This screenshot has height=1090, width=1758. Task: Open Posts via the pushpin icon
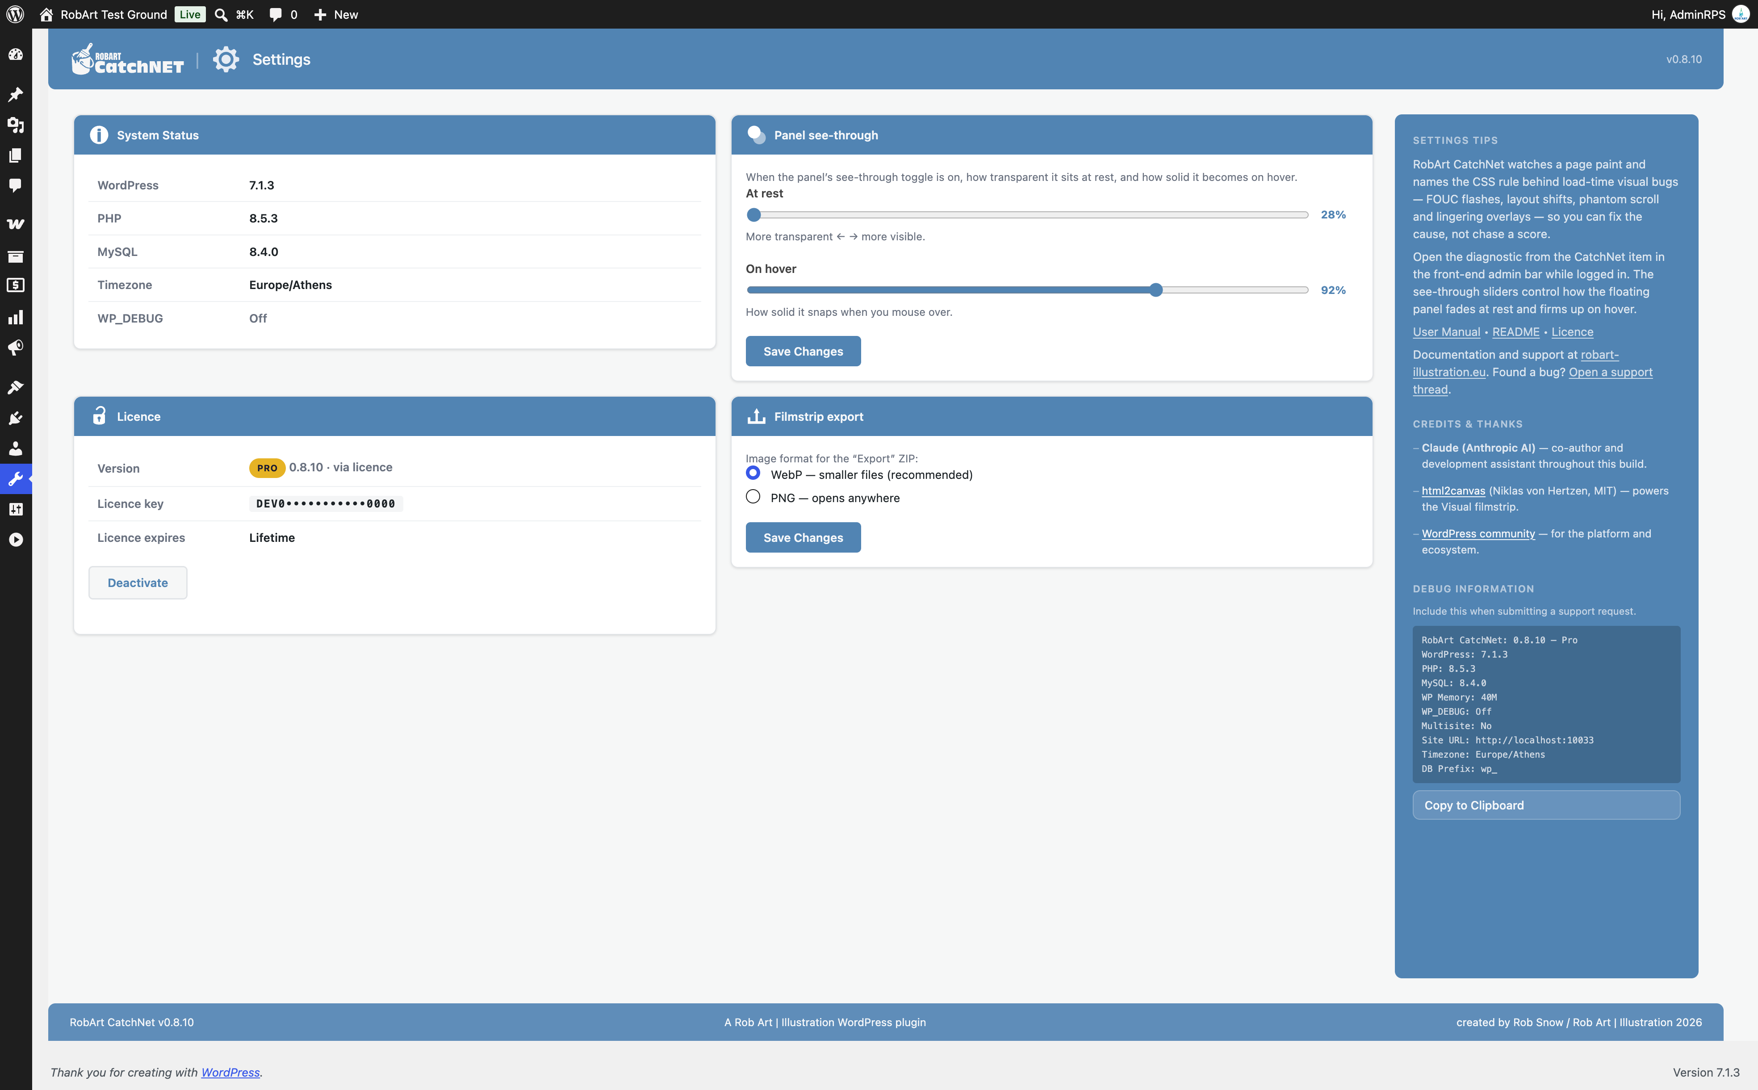tap(15, 94)
